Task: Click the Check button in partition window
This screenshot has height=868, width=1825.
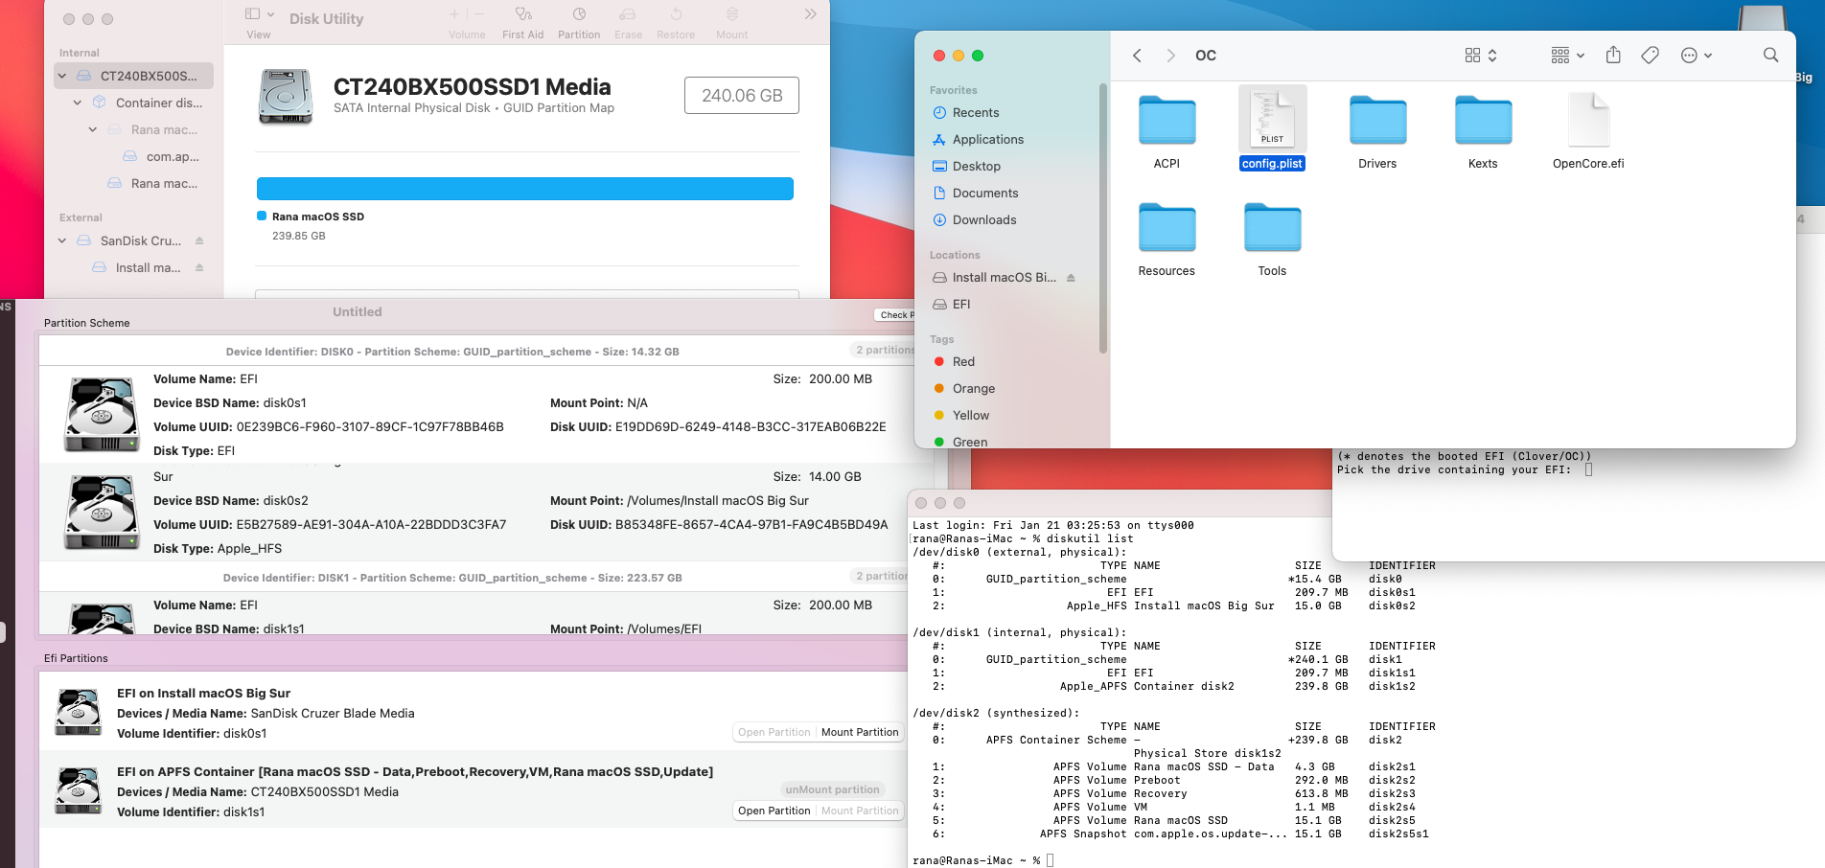Action: [894, 315]
